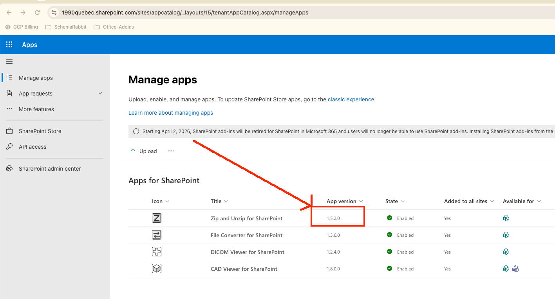Click version 1.2.4.0 of DICOM Viewer
The image size is (555, 299).
[x=333, y=252]
